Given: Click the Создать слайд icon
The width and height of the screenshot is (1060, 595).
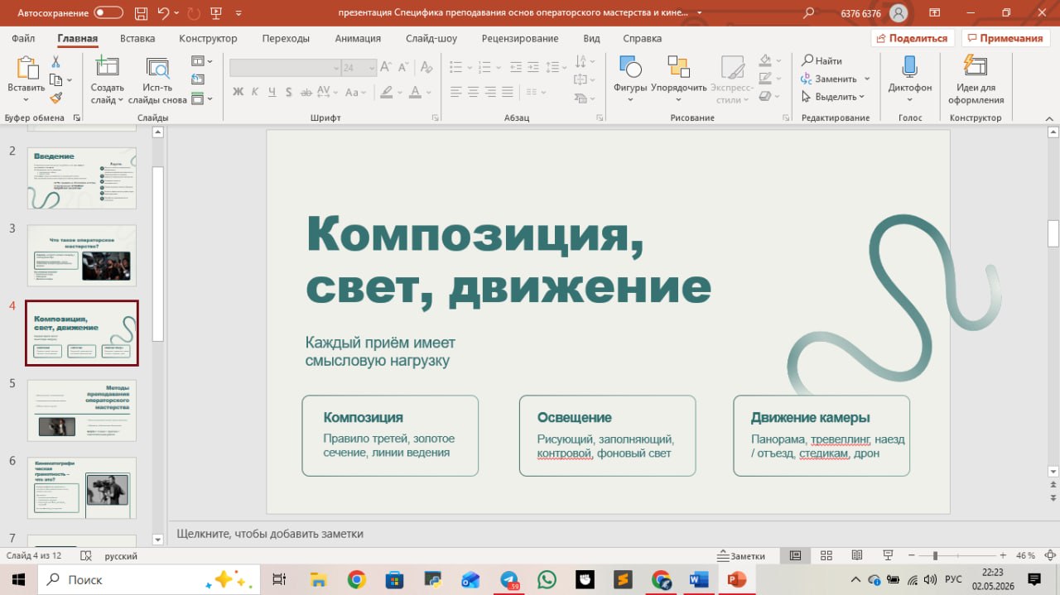Looking at the screenshot, I should [x=107, y=67].
